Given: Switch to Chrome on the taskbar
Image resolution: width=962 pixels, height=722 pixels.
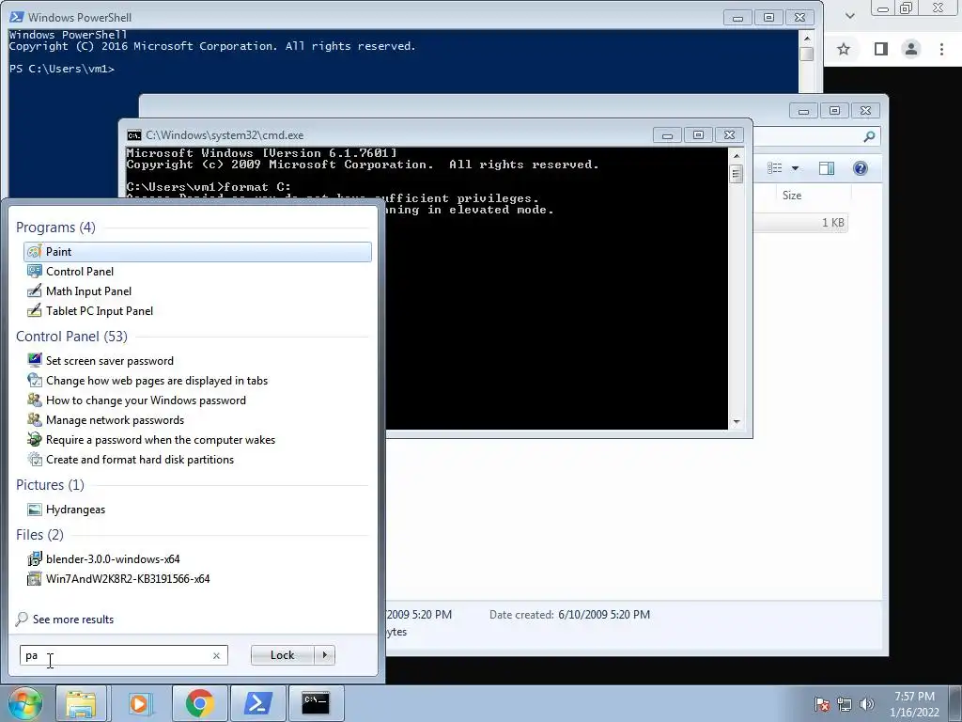Looking at the screenshot, I should click(199, 703).
